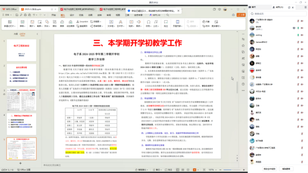Dismiss the meeting 40-minute limit notification
Screen dimensions: 308x173
[x=178, y=11]
